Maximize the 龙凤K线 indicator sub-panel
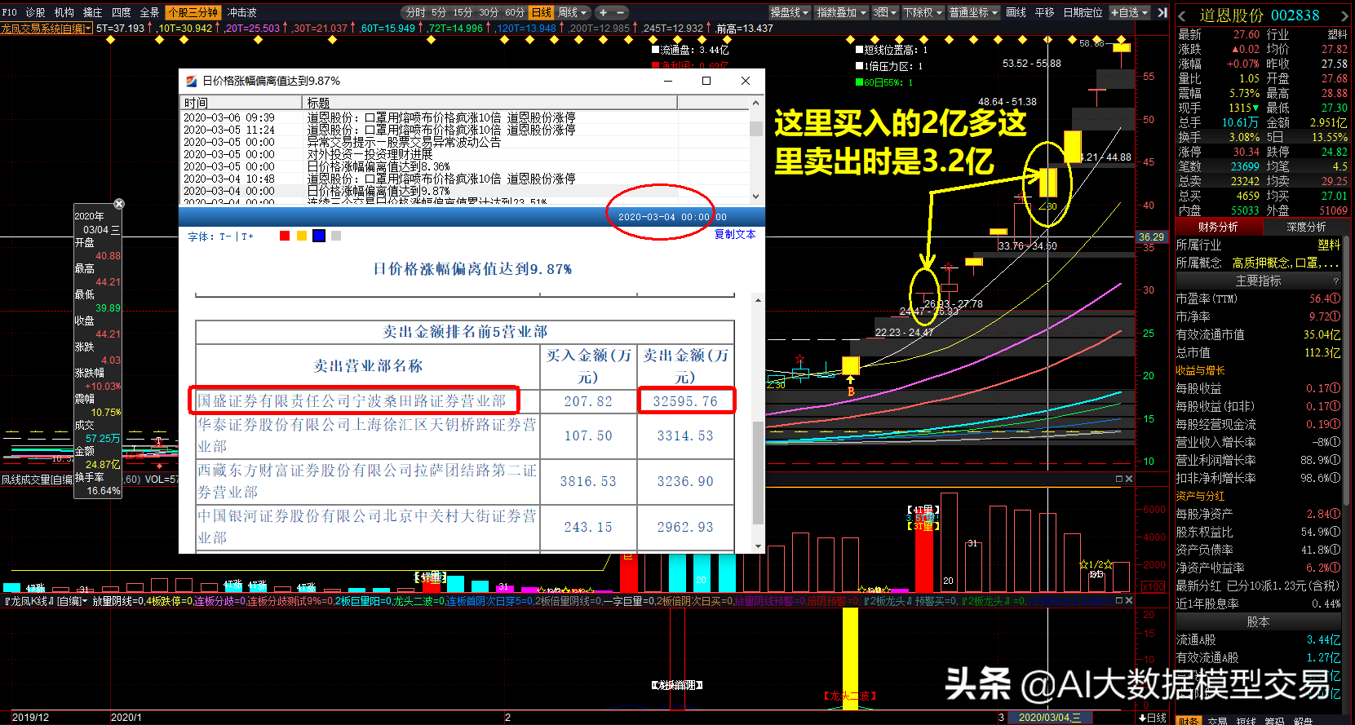 (1119, 600)
